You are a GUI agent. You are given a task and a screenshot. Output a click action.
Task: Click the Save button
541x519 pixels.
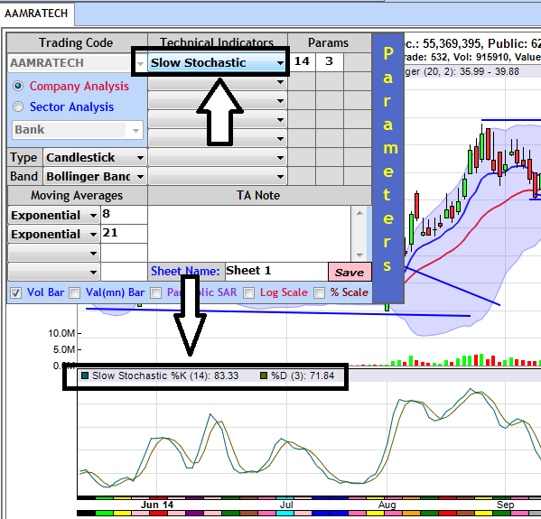(350, 272)
